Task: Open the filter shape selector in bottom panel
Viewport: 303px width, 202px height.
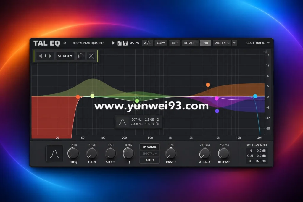Action: pyautogui.click(x=54, y=153)
